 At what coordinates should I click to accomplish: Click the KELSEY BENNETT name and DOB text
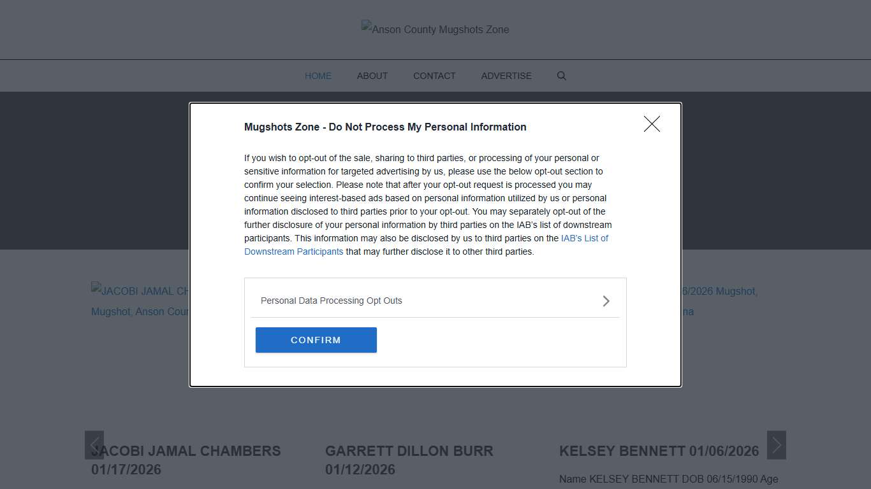668,479
